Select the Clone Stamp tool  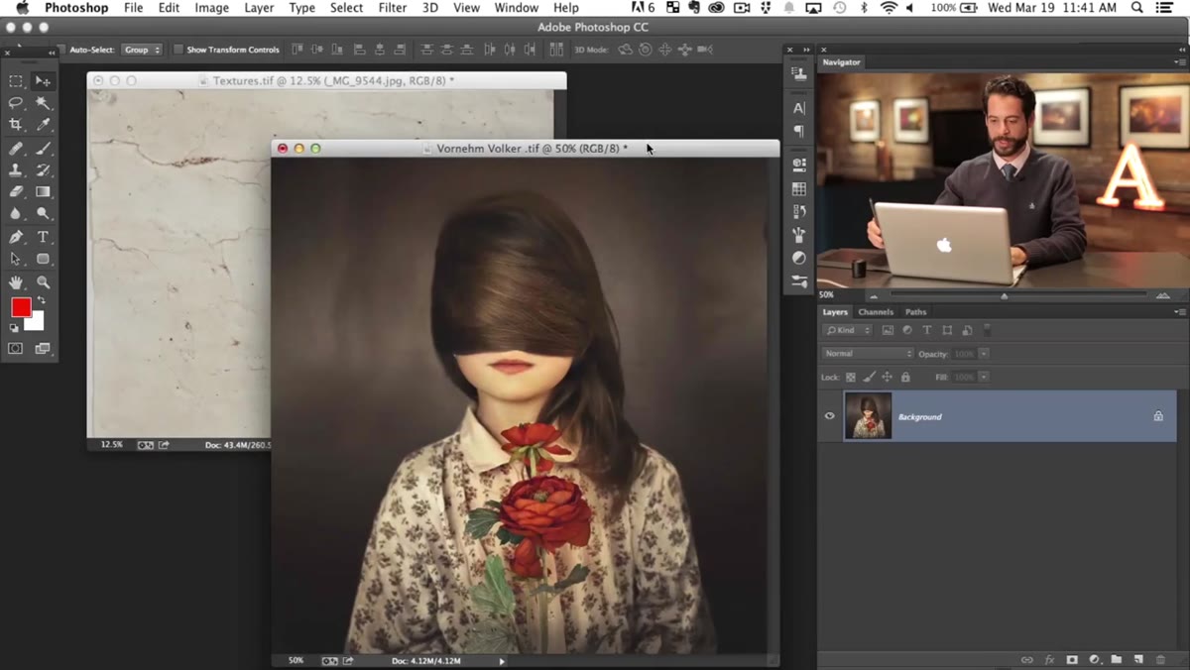(x=16, y=170)
